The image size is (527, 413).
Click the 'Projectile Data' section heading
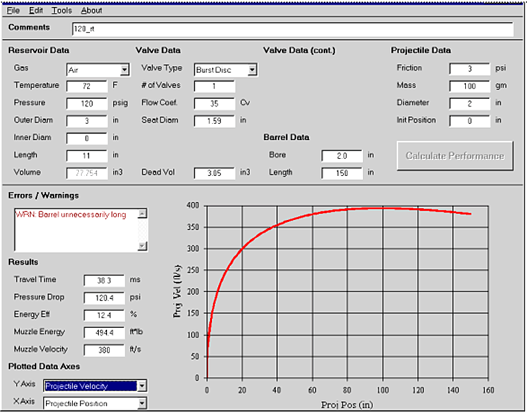[x=421, y=50]
